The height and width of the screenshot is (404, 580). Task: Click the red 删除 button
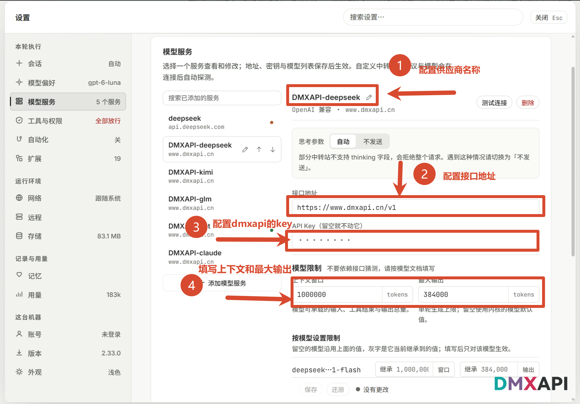tap(528, 103)
